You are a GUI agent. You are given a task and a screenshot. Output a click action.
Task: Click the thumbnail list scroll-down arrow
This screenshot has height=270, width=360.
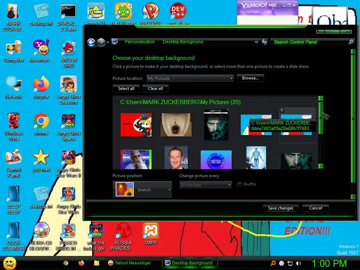click(321, 166)
